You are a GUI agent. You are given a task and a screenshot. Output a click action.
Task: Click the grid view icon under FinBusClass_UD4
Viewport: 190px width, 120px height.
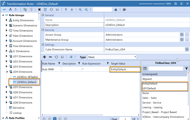click(145, 69)
